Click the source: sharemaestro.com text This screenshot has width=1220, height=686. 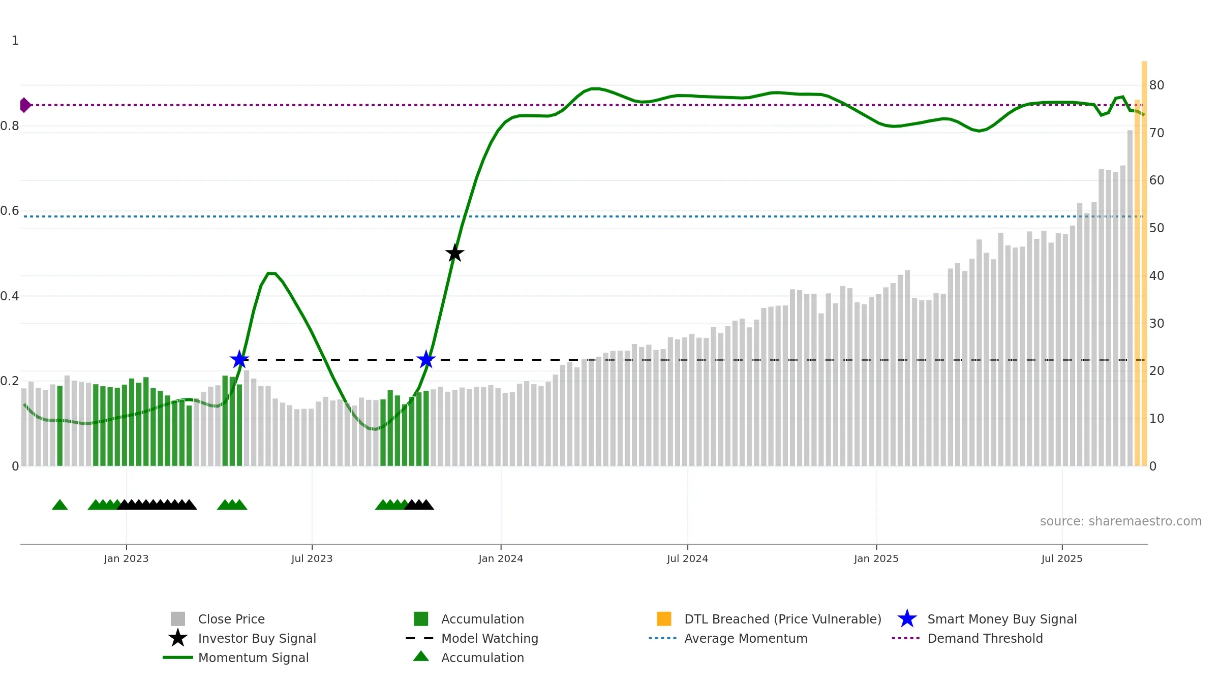(1121, 521)
